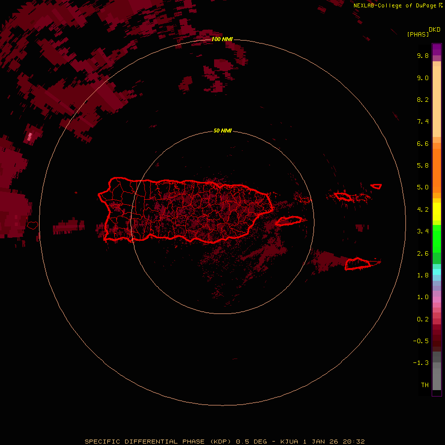Click the "20:32" timestamp in the caption
The height and width of the screenshot is (445, 445).
pos(354,442)
